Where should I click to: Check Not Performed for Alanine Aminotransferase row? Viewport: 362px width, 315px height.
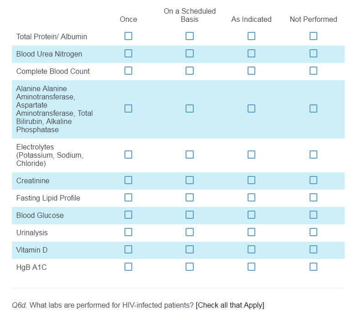313,108
